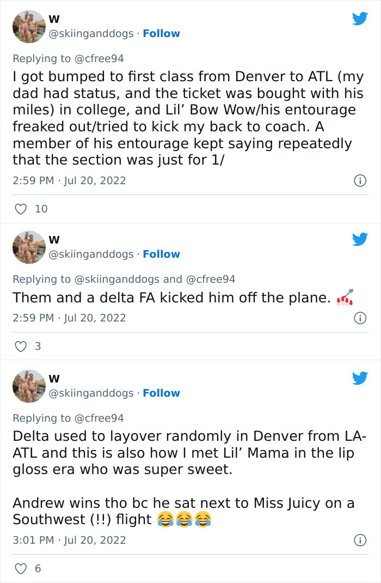Open info icon on first tweet
Image resolution: width=381 pixels, height=583 pixels.
point(360,180)
